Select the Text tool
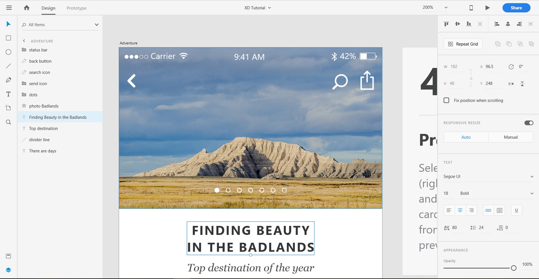Viewport: 539px width, 279px height. coord(8,94)
